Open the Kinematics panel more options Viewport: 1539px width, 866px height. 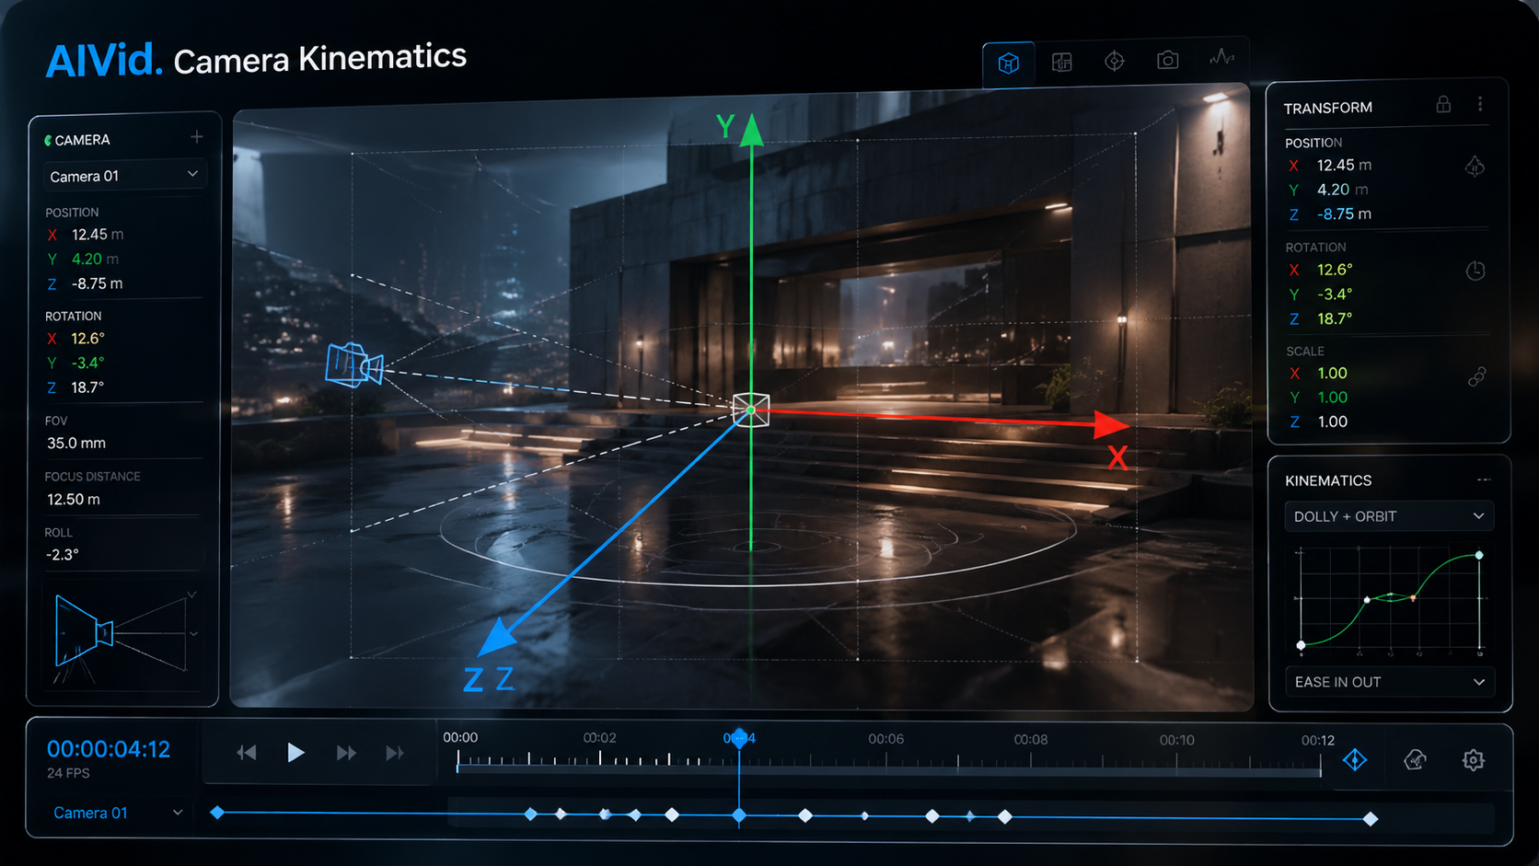(x=1484, y=479)
